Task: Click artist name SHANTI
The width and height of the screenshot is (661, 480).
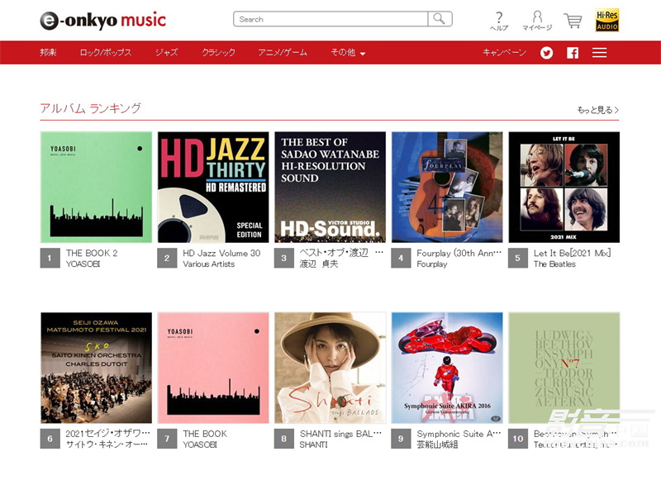Action: pos(314,444)
